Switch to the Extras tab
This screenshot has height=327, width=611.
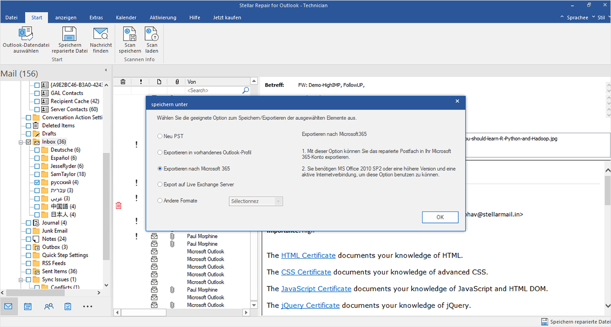pos(96,18)
